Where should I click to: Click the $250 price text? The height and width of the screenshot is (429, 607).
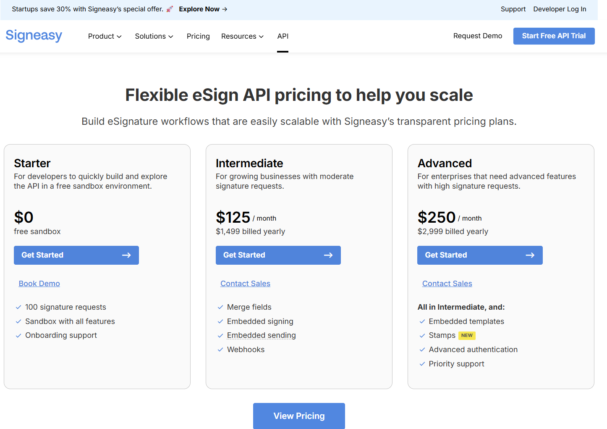(437, 217)
